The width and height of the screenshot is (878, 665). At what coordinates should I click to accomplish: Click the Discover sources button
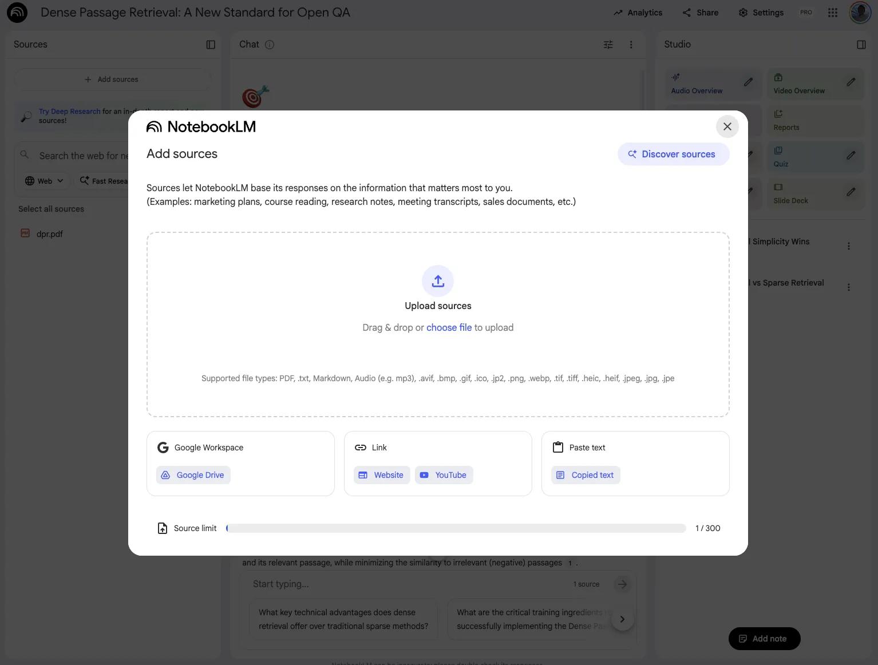pyautogui.click(x=673, y=154)
